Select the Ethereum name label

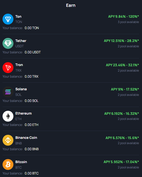click(x=24, y=113)
